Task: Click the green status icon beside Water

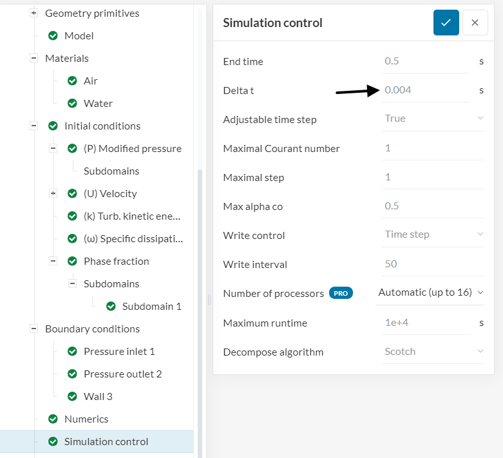Action: click(72, 104)
